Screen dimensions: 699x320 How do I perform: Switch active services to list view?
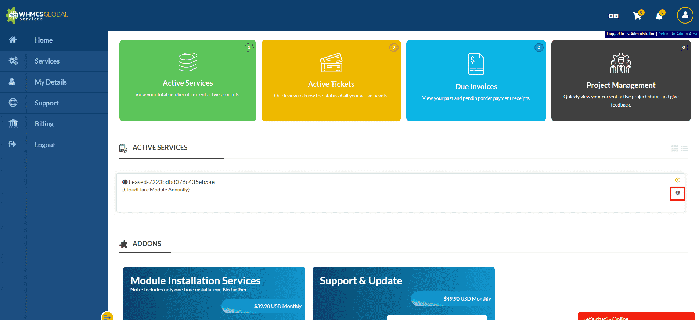click(685, 148)
